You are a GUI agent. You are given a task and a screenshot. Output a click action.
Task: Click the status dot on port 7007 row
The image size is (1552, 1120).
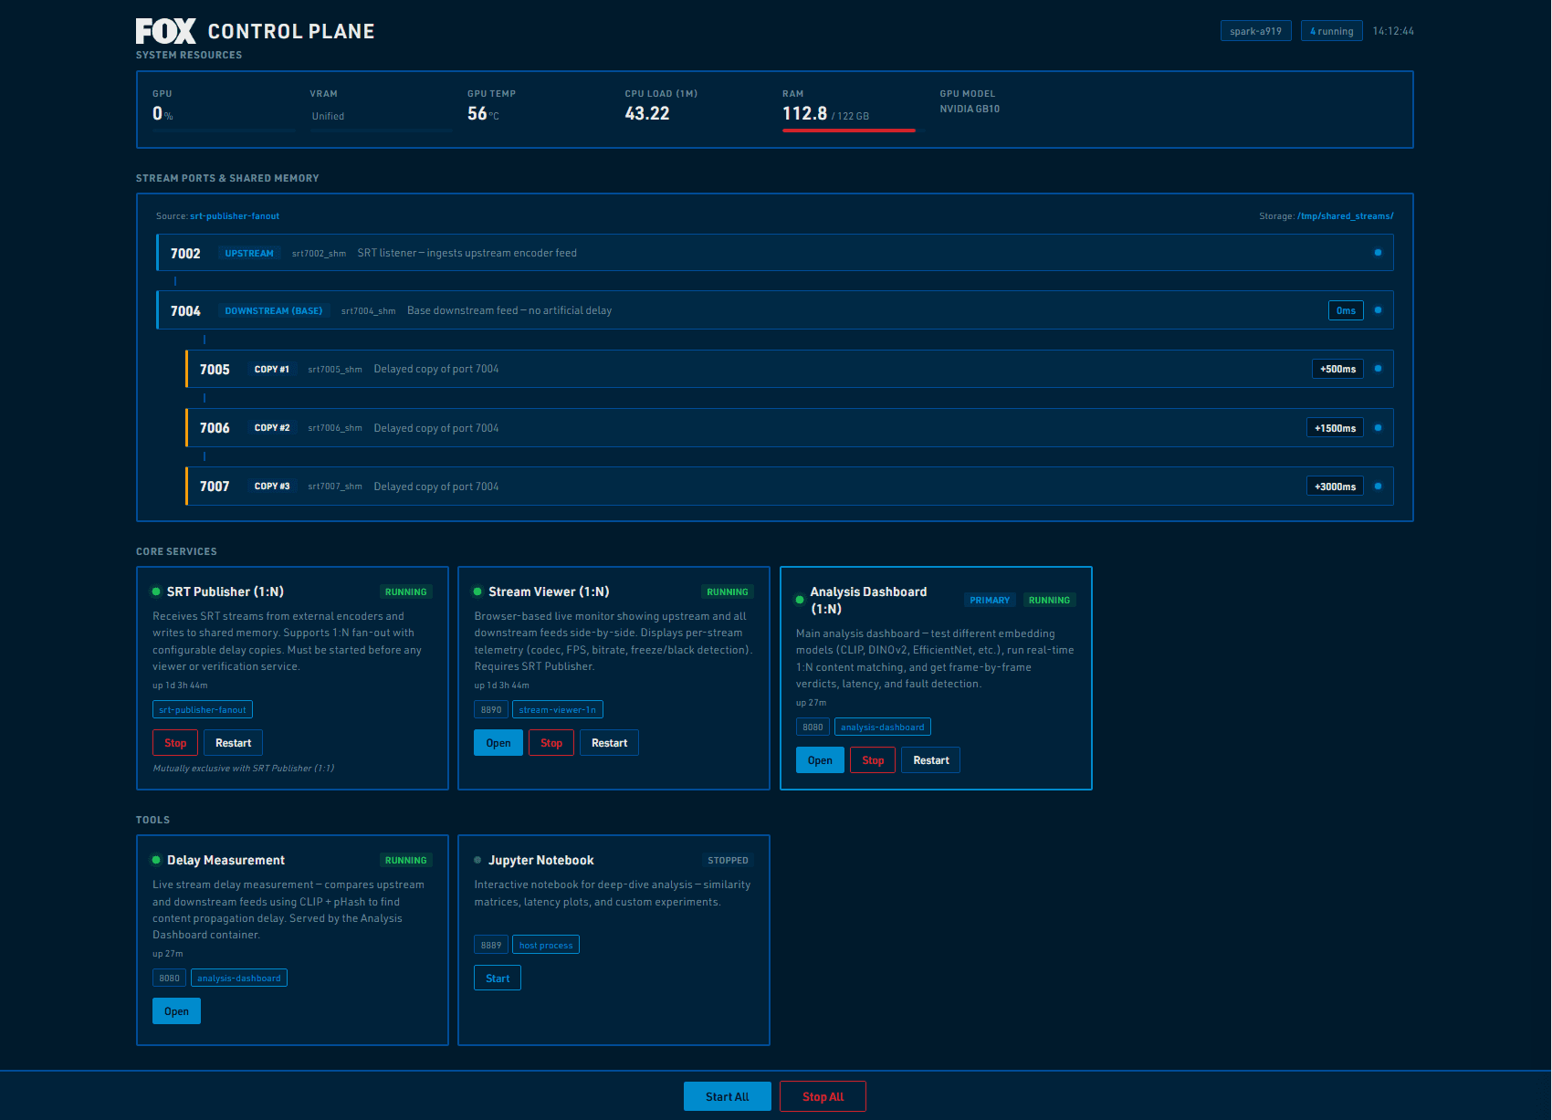pyautogui.click(x=1378, y=487)
